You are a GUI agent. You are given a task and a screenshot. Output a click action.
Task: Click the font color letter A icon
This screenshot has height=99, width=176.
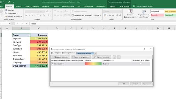[x=49, y=15]
